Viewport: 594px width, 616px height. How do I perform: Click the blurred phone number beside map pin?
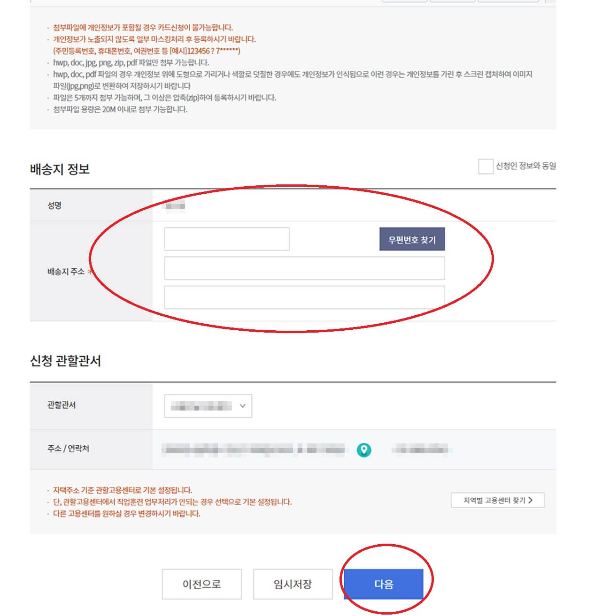(x=421, y=450)
